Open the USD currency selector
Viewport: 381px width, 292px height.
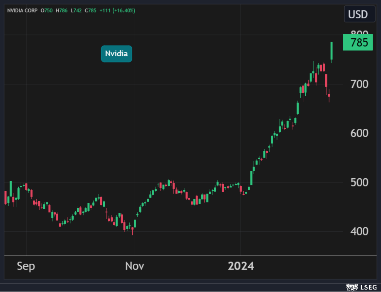click(x=357, y=15)
